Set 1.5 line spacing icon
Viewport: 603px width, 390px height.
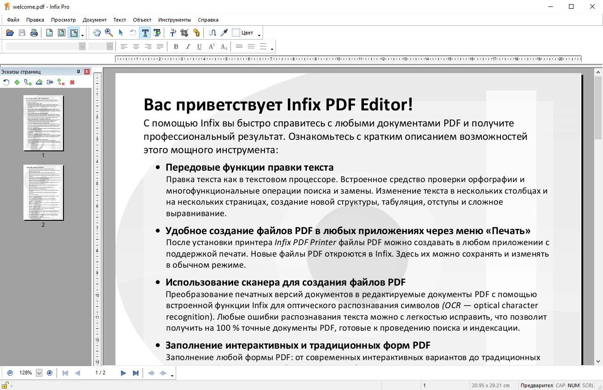(251, 46)
